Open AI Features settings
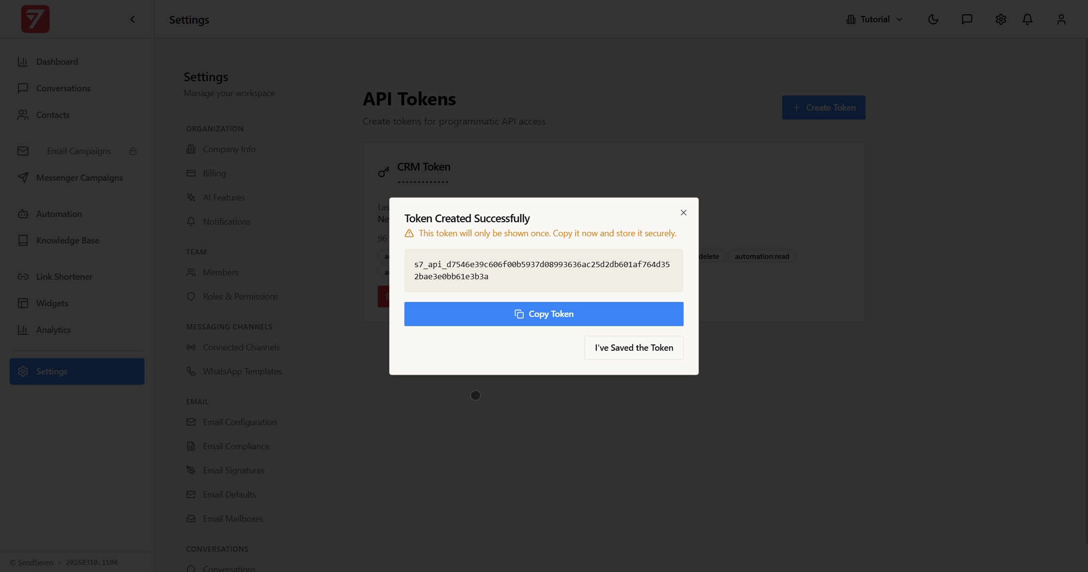Viewport: 1088px width, 572px height. tap(247, 198)
